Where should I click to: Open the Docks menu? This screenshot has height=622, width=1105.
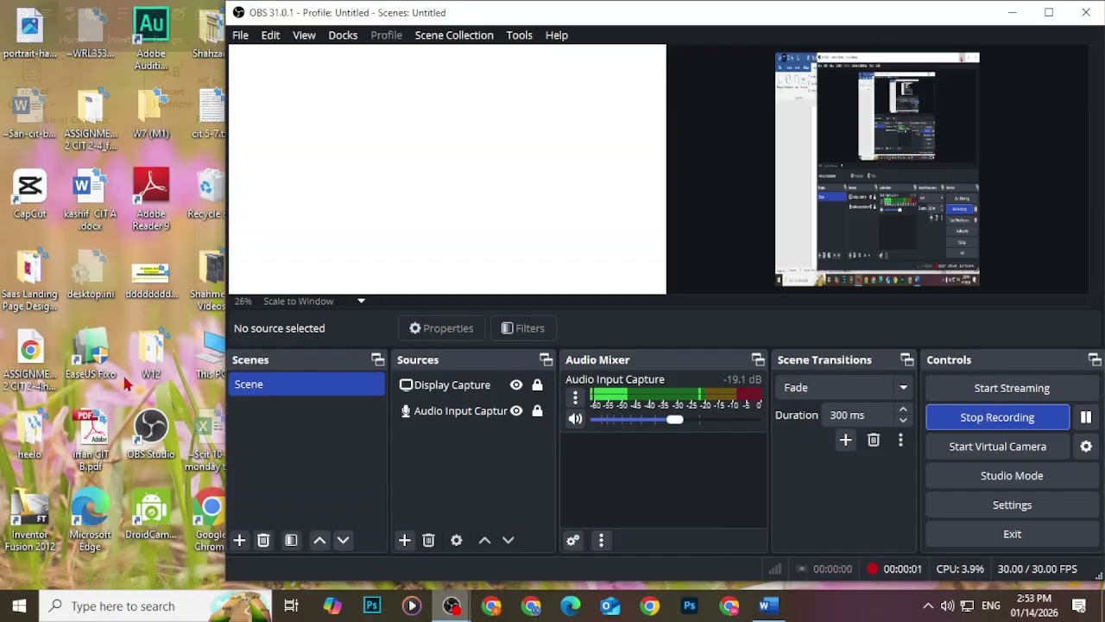[x=343, y=35]
